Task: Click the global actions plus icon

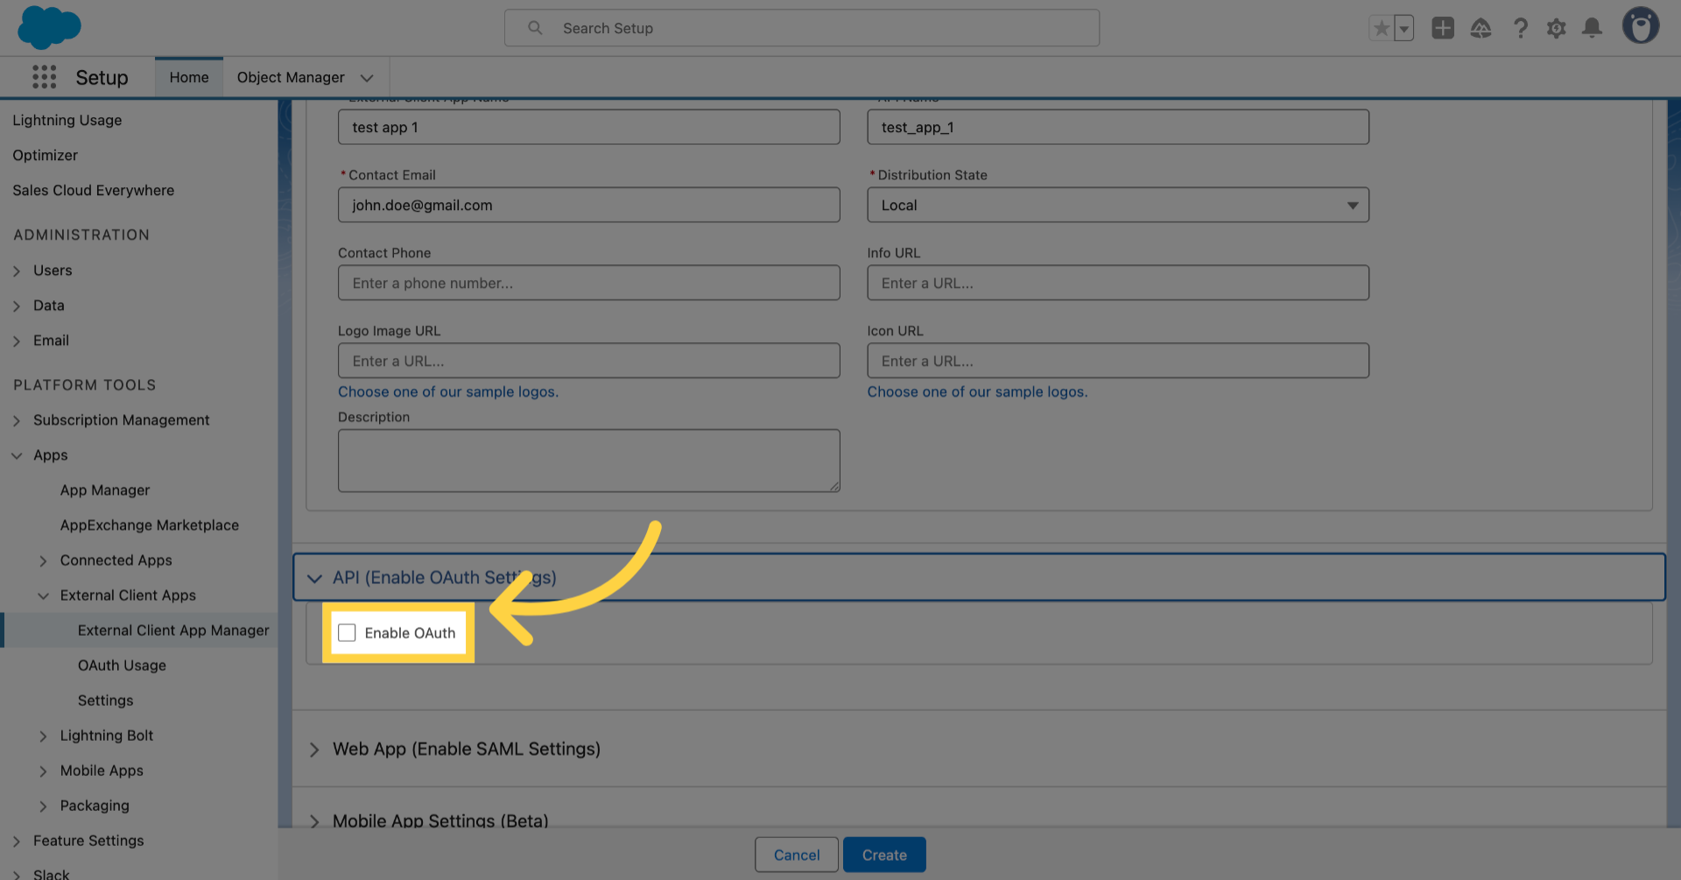Action: [x=1443, y=28]
